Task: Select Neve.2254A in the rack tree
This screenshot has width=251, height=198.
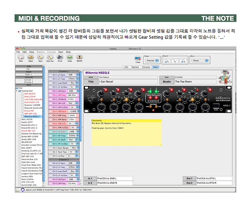Action: point(30,97)
